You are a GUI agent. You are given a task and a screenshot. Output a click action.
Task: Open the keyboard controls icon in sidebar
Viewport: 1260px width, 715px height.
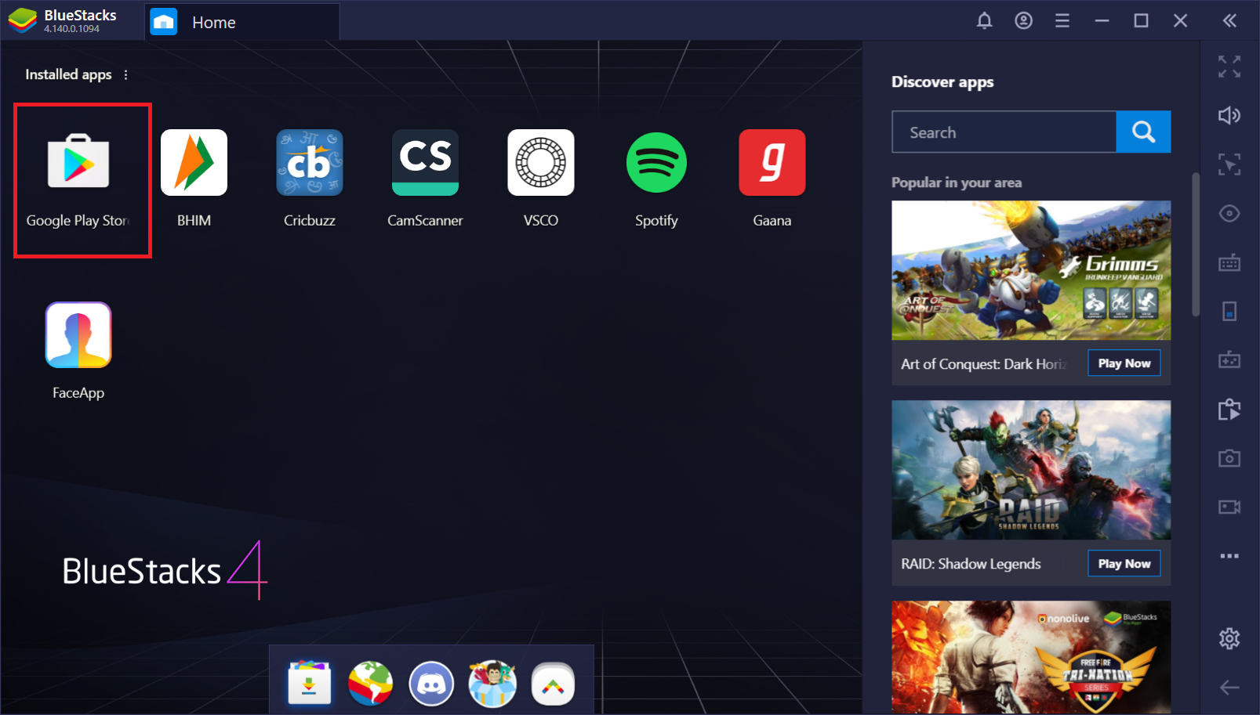(x=1229, y=262)
